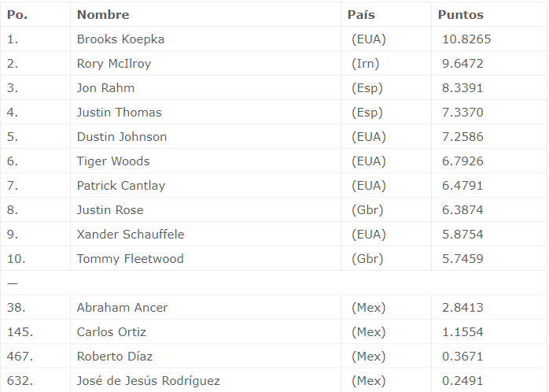Select the 2.8413 points cell
This screenshot has height=392, width=549.
(x=462, y=308)
